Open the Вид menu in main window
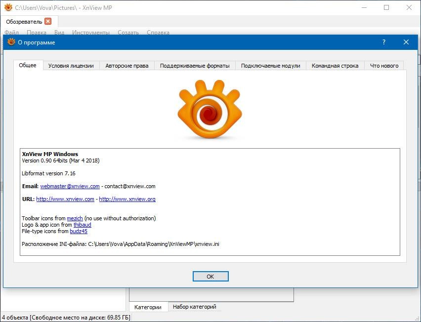The width and height of the screenshot is (421, 322). pyautogui.click(x=59, y=33)
